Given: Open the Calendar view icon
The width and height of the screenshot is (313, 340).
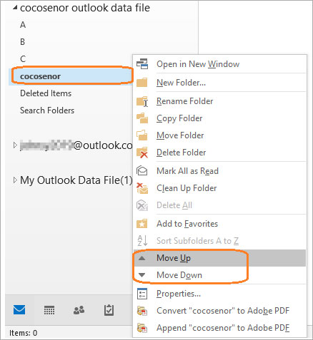Looking at the screenshot, I should point(49,310).
